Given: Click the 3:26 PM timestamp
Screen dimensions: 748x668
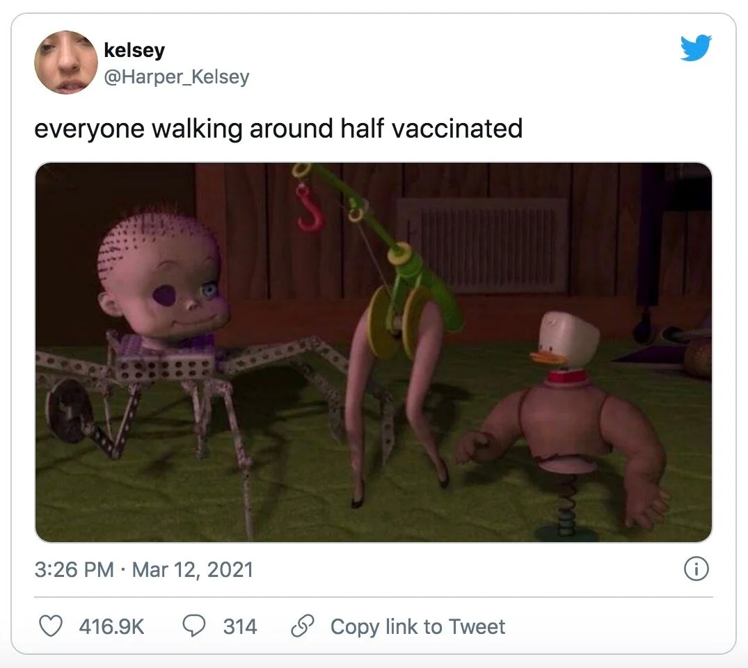Looking at the screenshot, I should [x=74, y=569].
